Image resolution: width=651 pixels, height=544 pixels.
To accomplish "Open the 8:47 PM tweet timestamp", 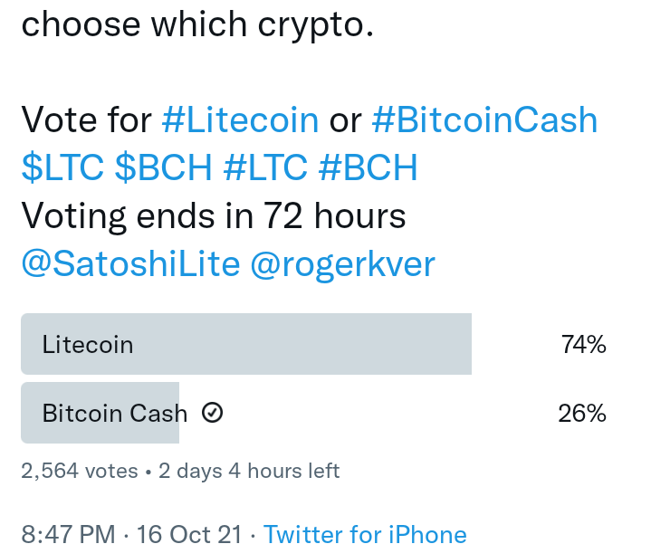I will 68,534.
